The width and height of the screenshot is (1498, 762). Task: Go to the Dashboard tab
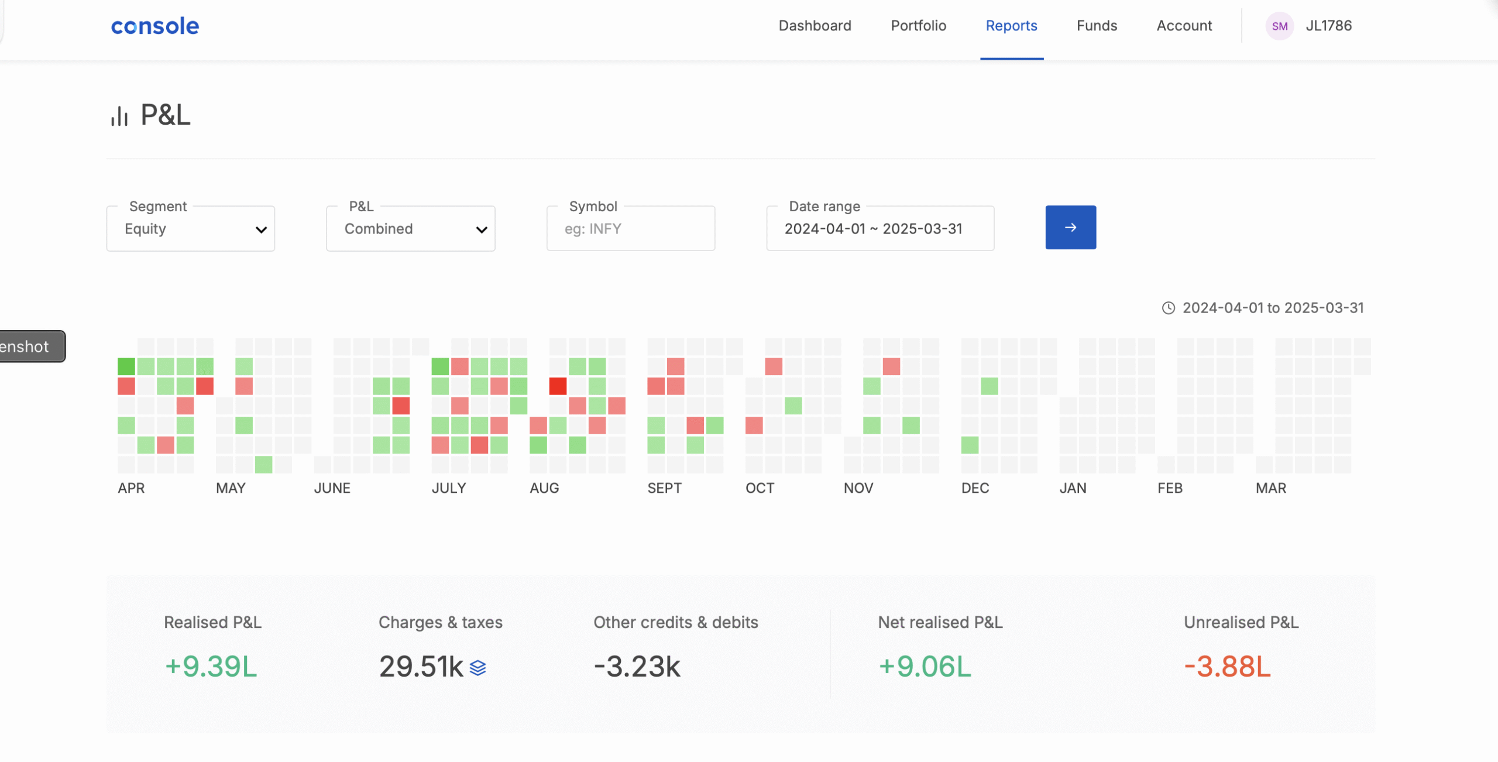(815, 26)
